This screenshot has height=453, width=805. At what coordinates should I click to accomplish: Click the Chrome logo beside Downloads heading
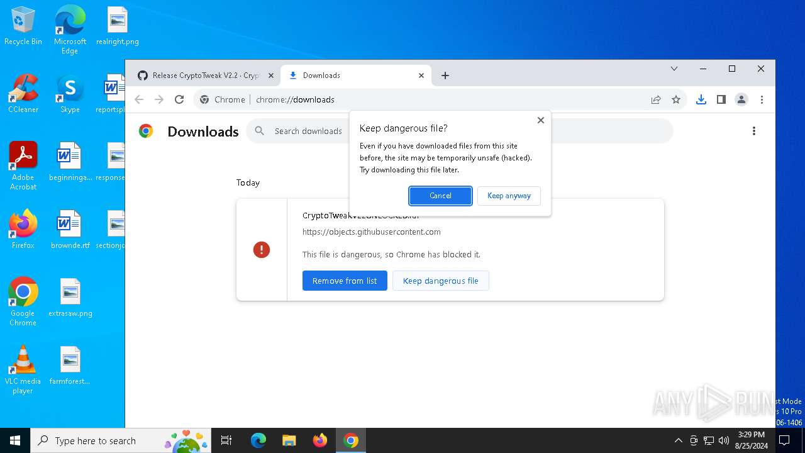point(146,131)
